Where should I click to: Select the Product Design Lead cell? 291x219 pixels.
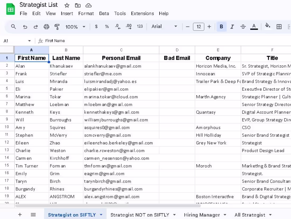pos(266,151)
